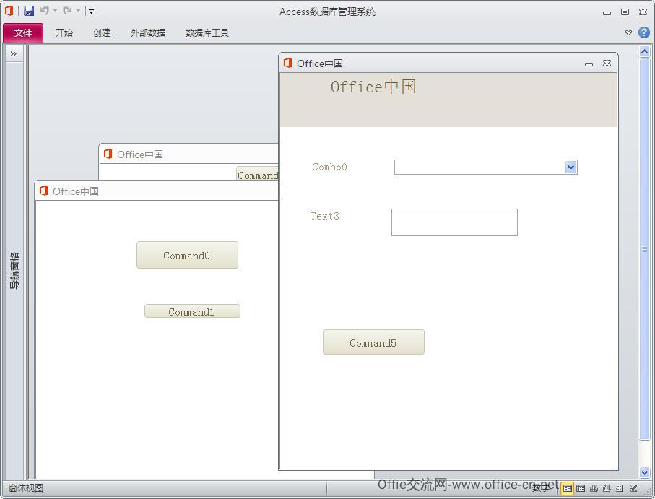Open the 外部数据 ribbon tab

148,33
